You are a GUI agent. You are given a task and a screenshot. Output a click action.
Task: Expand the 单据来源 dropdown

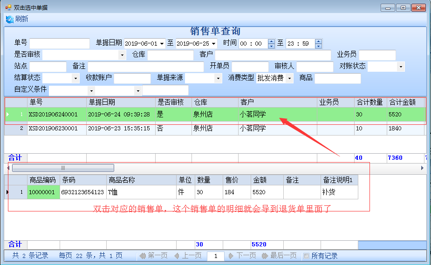click(218, 79)
